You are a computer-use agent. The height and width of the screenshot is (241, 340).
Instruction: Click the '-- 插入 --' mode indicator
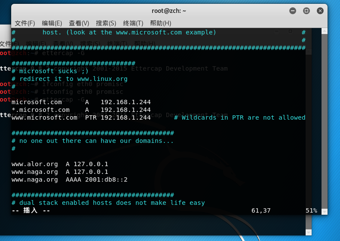[x=31, y=210]
